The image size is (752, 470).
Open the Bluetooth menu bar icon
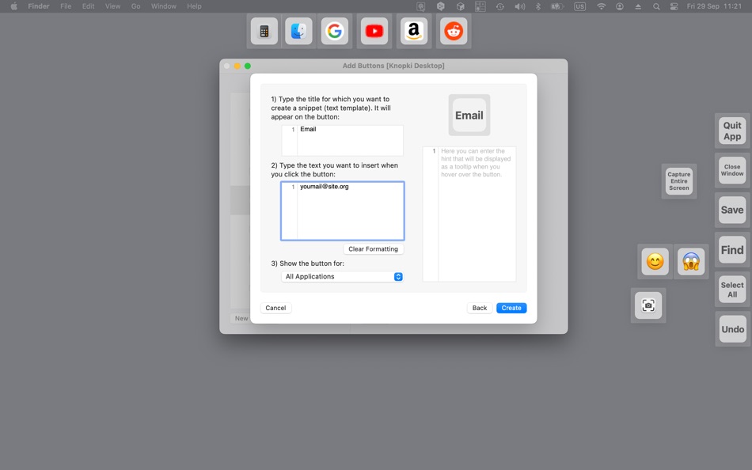538,6
